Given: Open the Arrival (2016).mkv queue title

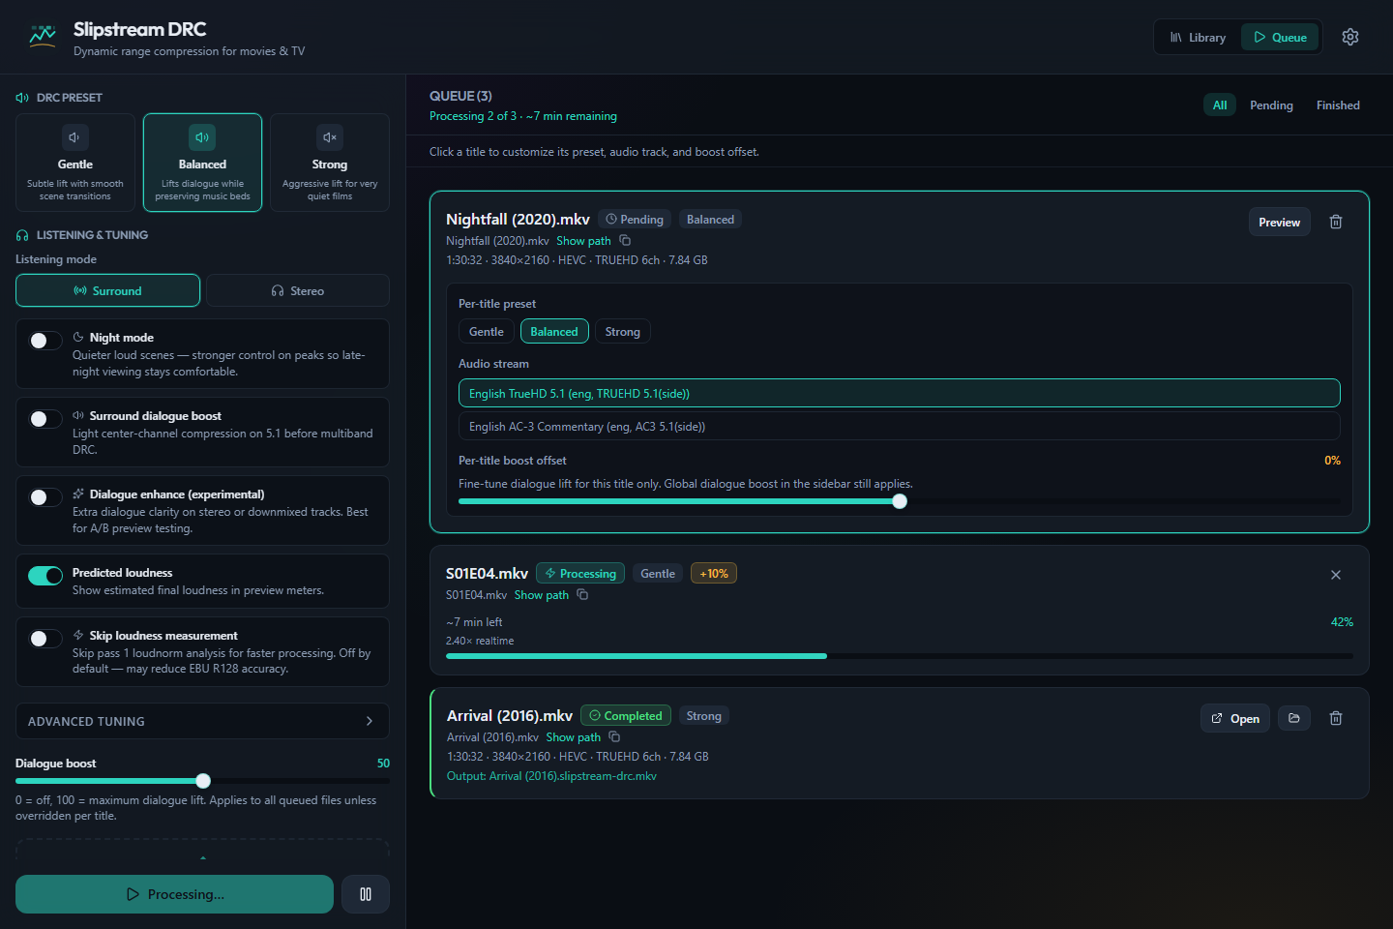Looking at the screenshot, I should 510,716.
